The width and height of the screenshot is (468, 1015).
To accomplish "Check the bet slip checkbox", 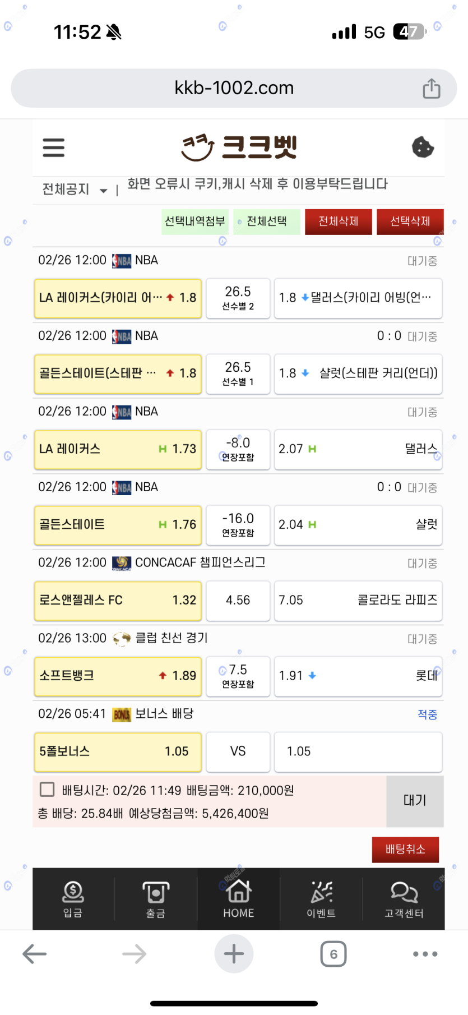I will tap(48, 790).
